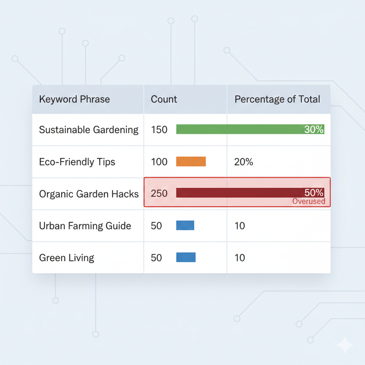
Task: Click the Eco-Friendly Tips keyword
Action: coord(77,162)
